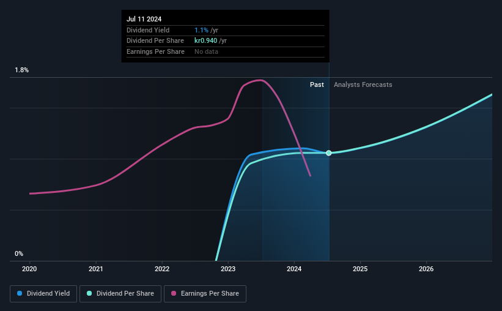
Task: Click the 2023 x-axis year label
Action: [228, 269]
